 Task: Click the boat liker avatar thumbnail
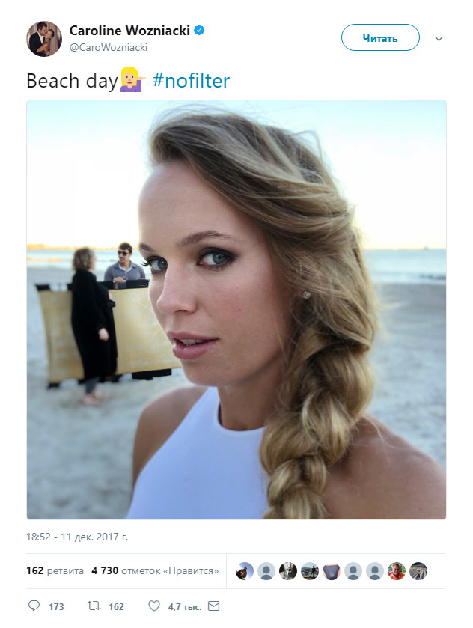(310, 570)
